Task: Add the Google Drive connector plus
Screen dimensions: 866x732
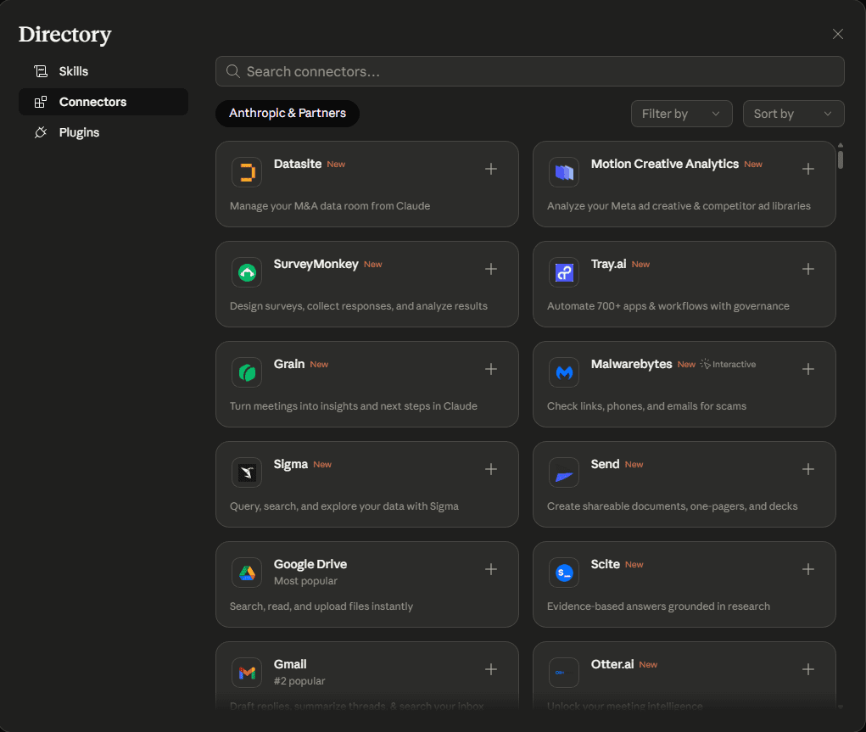Action: click(x=491, y=569)
